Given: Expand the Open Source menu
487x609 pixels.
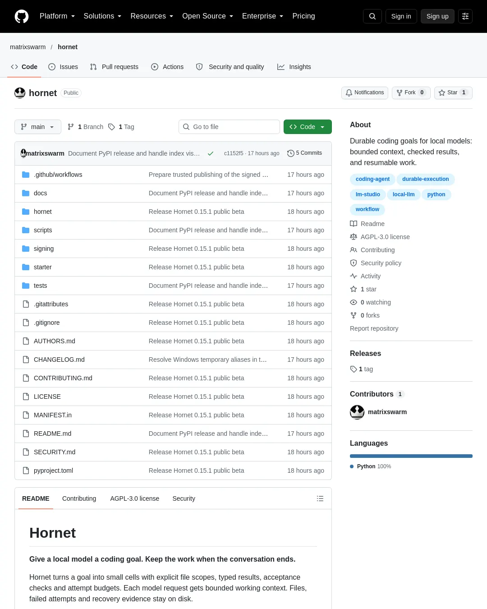Looking at the screenshot, I should (207, 16).
